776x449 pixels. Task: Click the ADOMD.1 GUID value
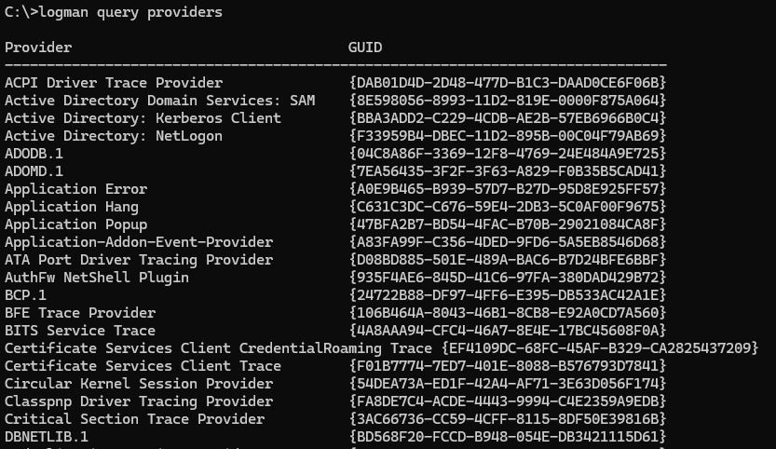pos(508,171)
